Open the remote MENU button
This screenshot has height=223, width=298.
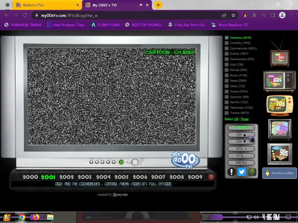point(241,163)
